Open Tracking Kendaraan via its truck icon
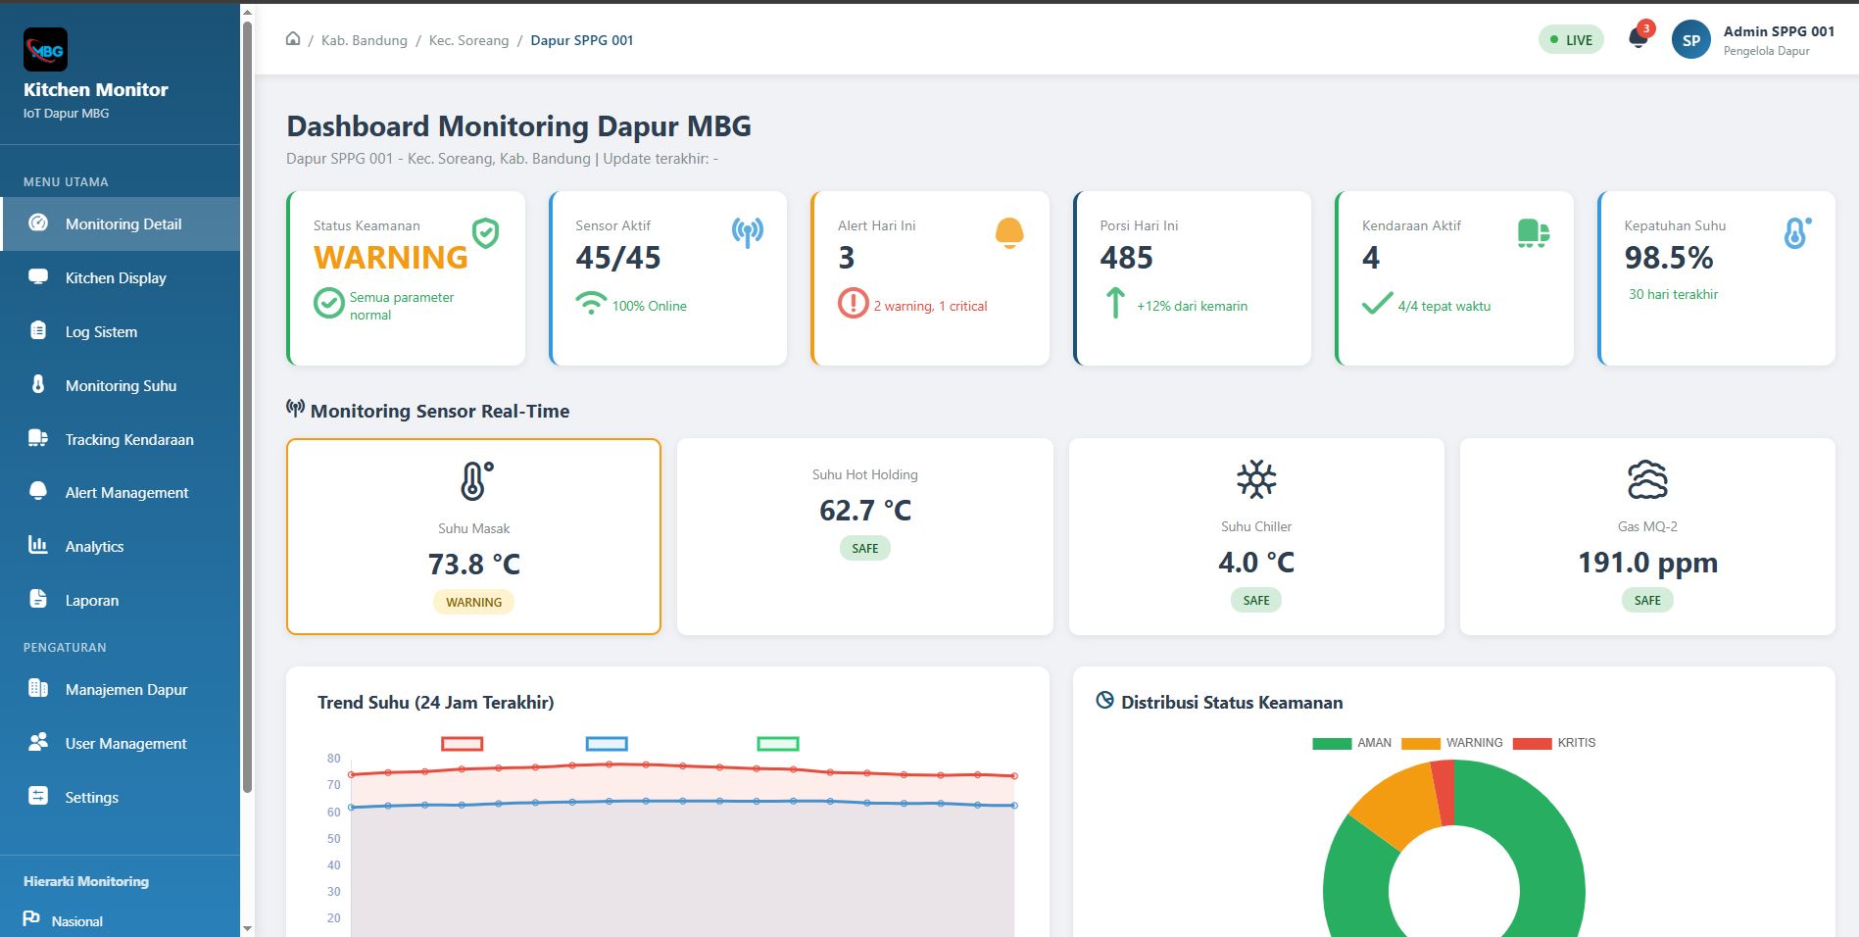Image resolution: width=1859 pixels, height=937 pixels. point(37,439)
